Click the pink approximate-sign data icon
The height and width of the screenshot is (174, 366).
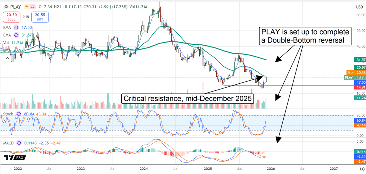tap(33, 6)
